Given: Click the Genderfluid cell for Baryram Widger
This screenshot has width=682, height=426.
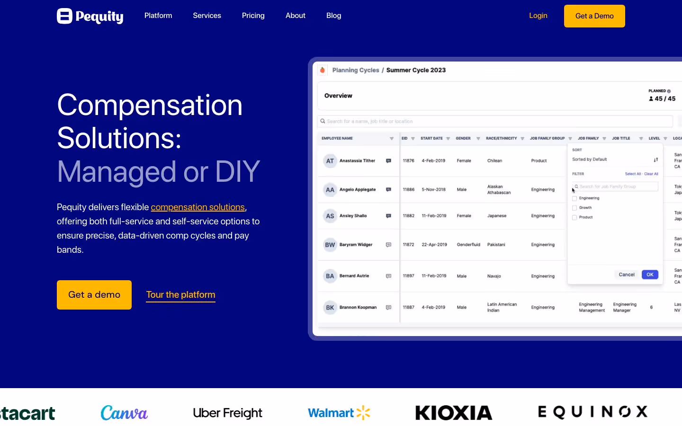Looking at the screenshot, I should click(468, 245).
